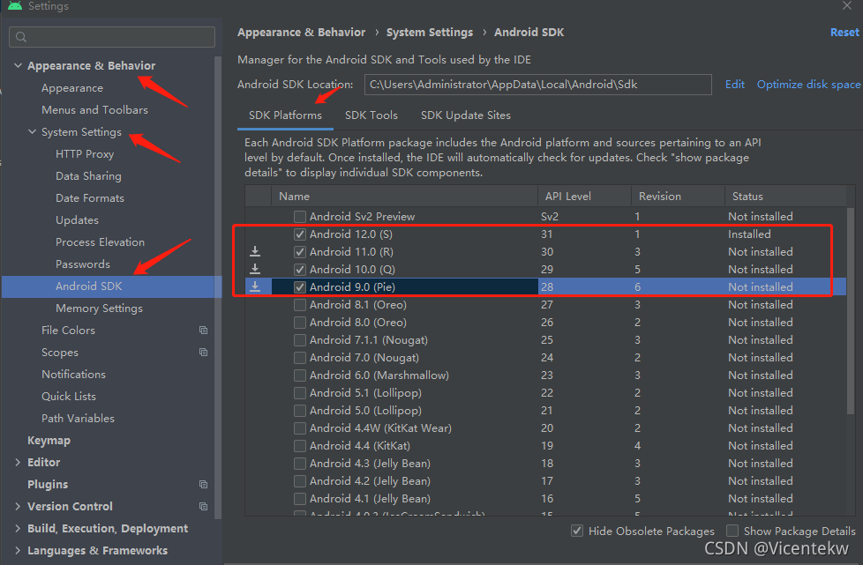The image size is (863, 565).
Task: Click download icon beside Android 9.0 (Pie)
Action: [255, 286]
